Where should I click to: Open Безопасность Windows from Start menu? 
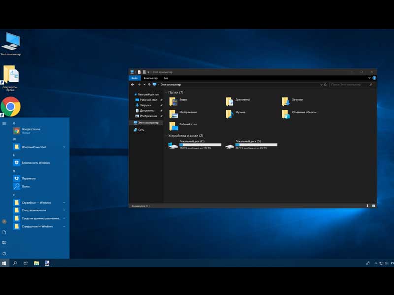coord(35,163)
